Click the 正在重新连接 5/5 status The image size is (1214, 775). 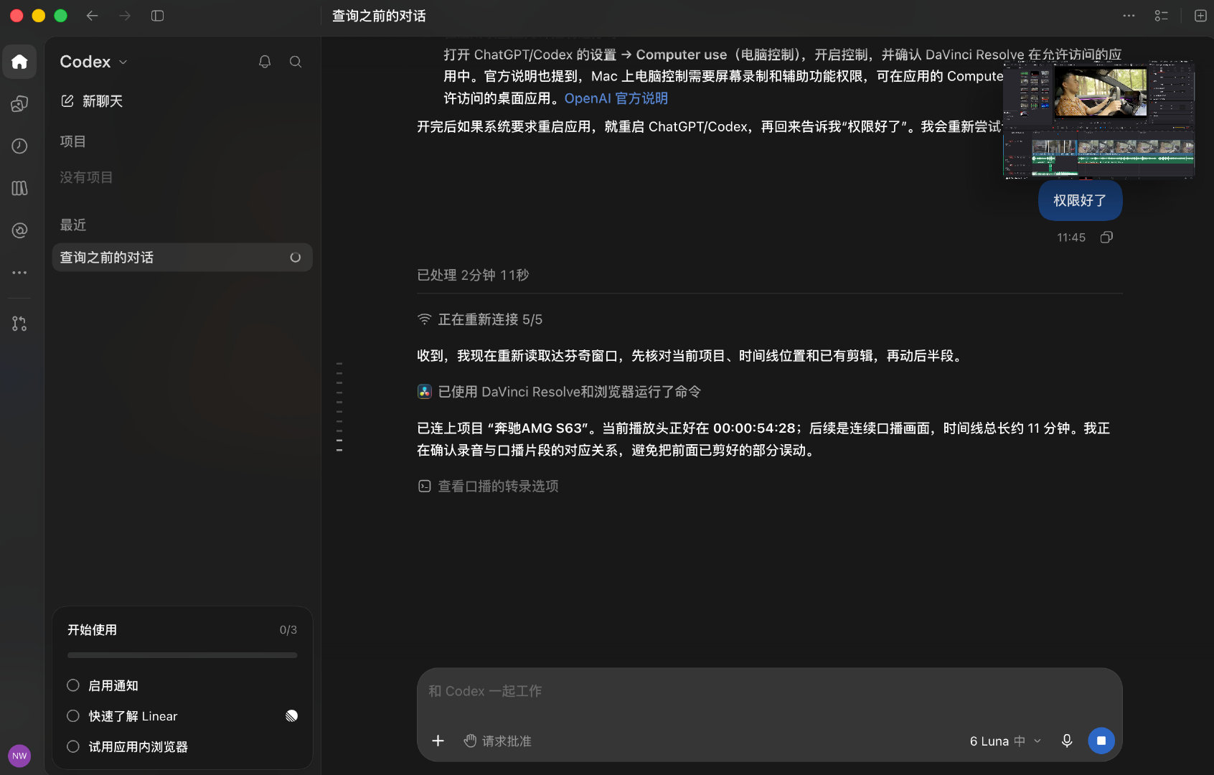coord(479,319)
